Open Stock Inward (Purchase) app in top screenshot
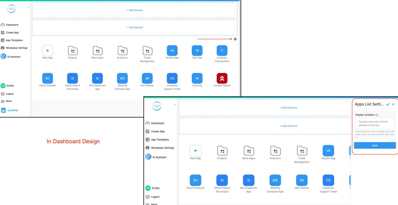The image size is (398, 205). 73,78
